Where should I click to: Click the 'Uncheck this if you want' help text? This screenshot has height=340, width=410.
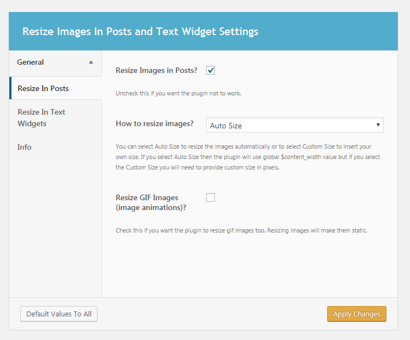(178, 93)
